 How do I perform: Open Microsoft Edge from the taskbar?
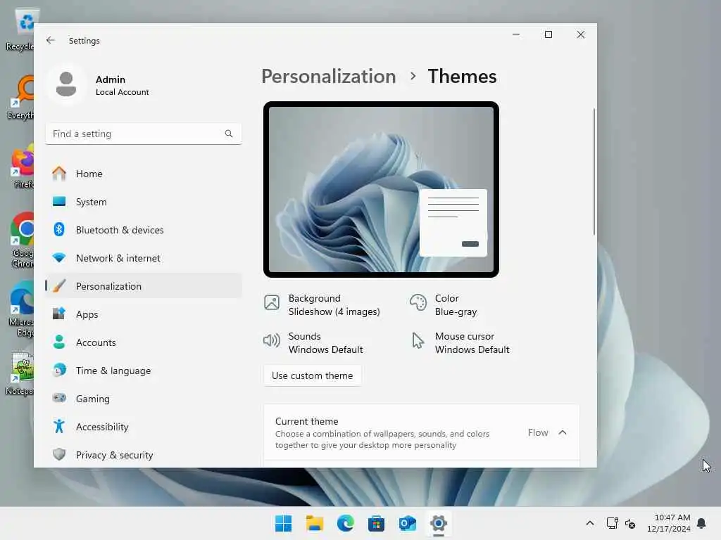click(x=345, y=523)
